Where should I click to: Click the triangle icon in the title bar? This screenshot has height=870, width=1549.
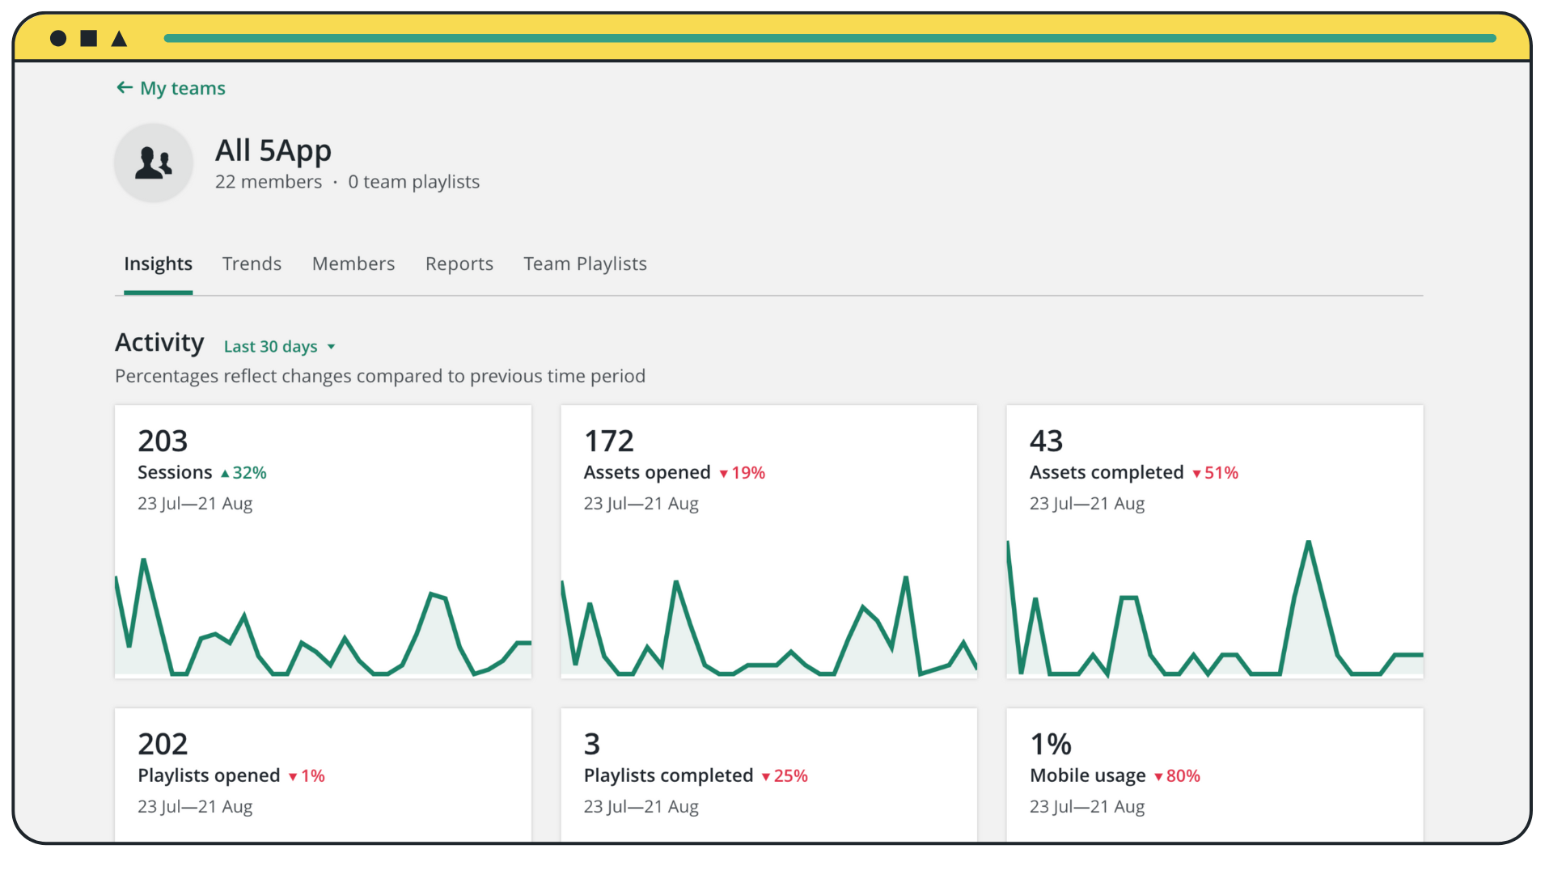tap(120, 37)
